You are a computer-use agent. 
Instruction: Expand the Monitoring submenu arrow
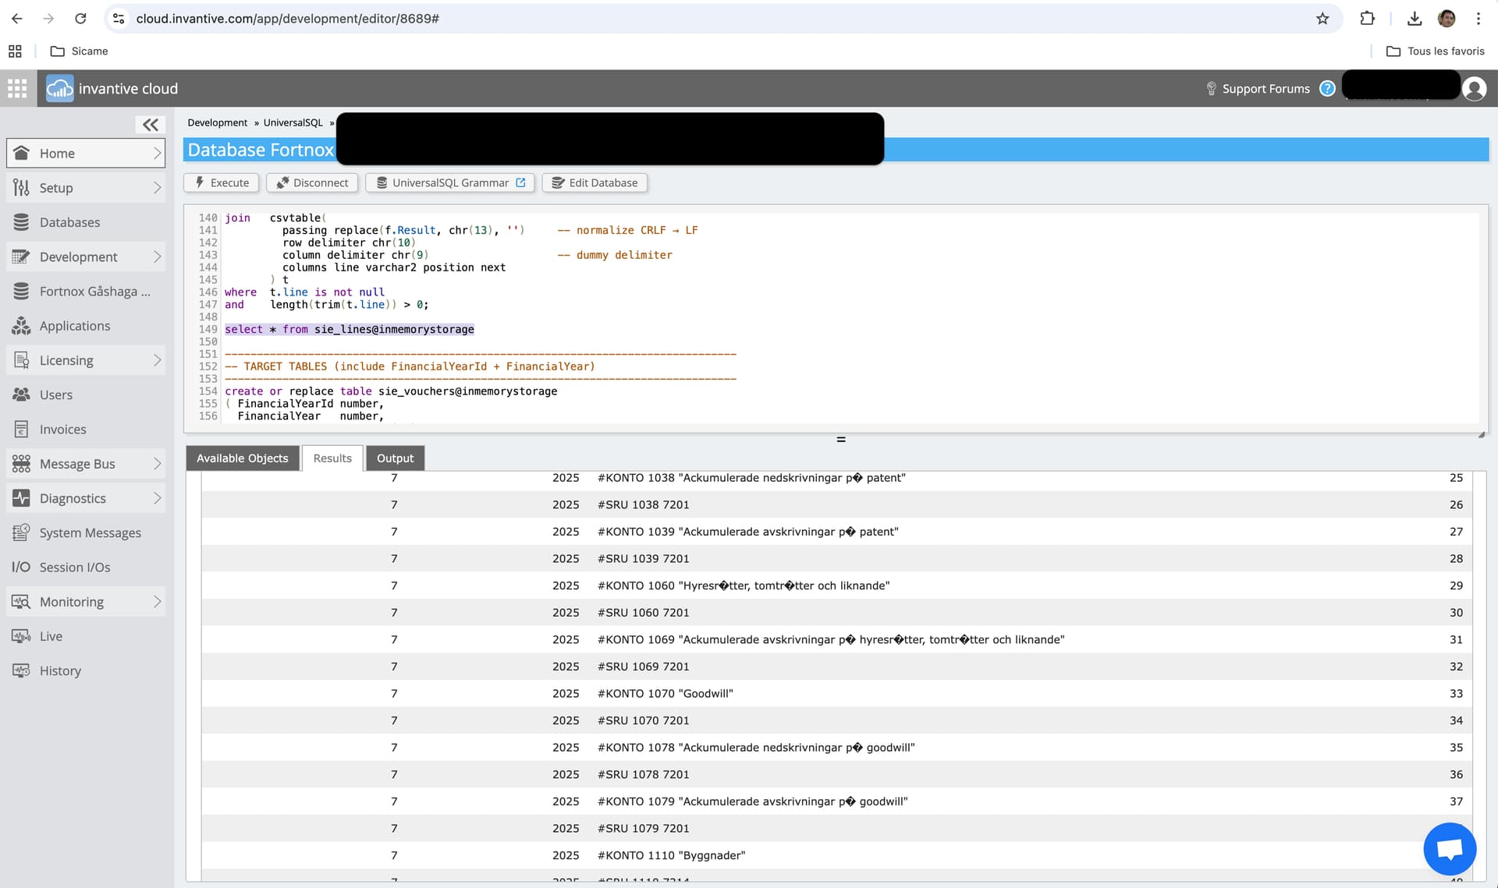157,602
